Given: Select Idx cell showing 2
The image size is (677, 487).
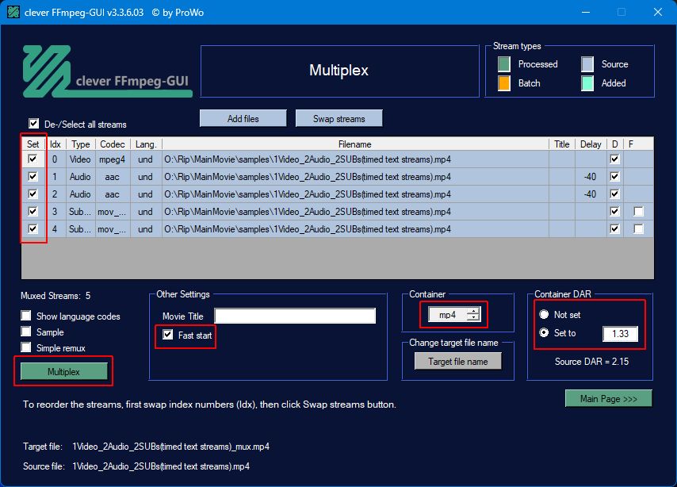Looking at the screenshot, I should pos(55,194).
